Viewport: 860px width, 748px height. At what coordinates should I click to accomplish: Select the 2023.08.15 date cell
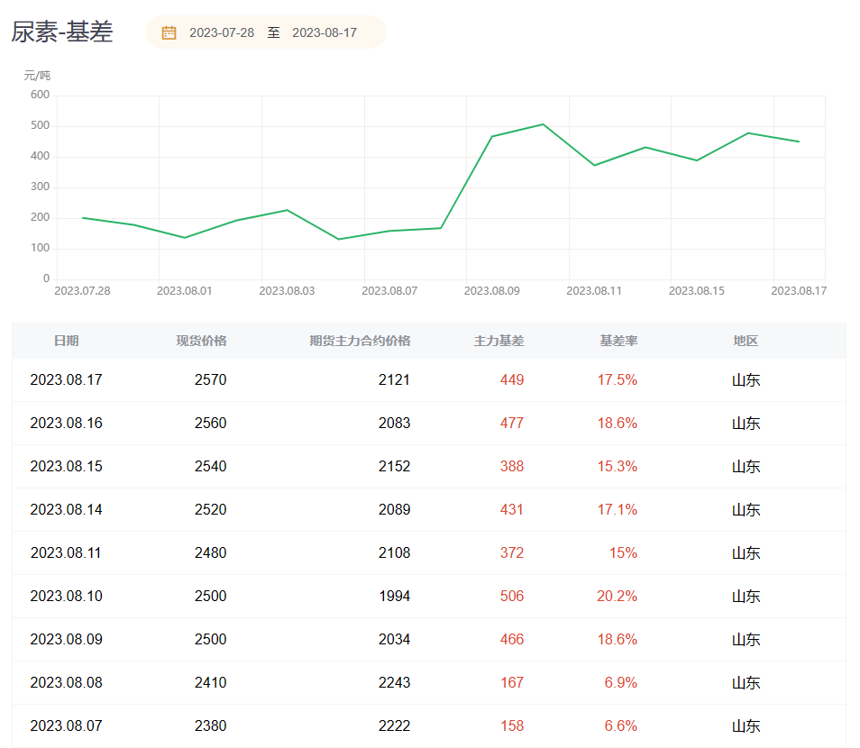coord(67,466)
